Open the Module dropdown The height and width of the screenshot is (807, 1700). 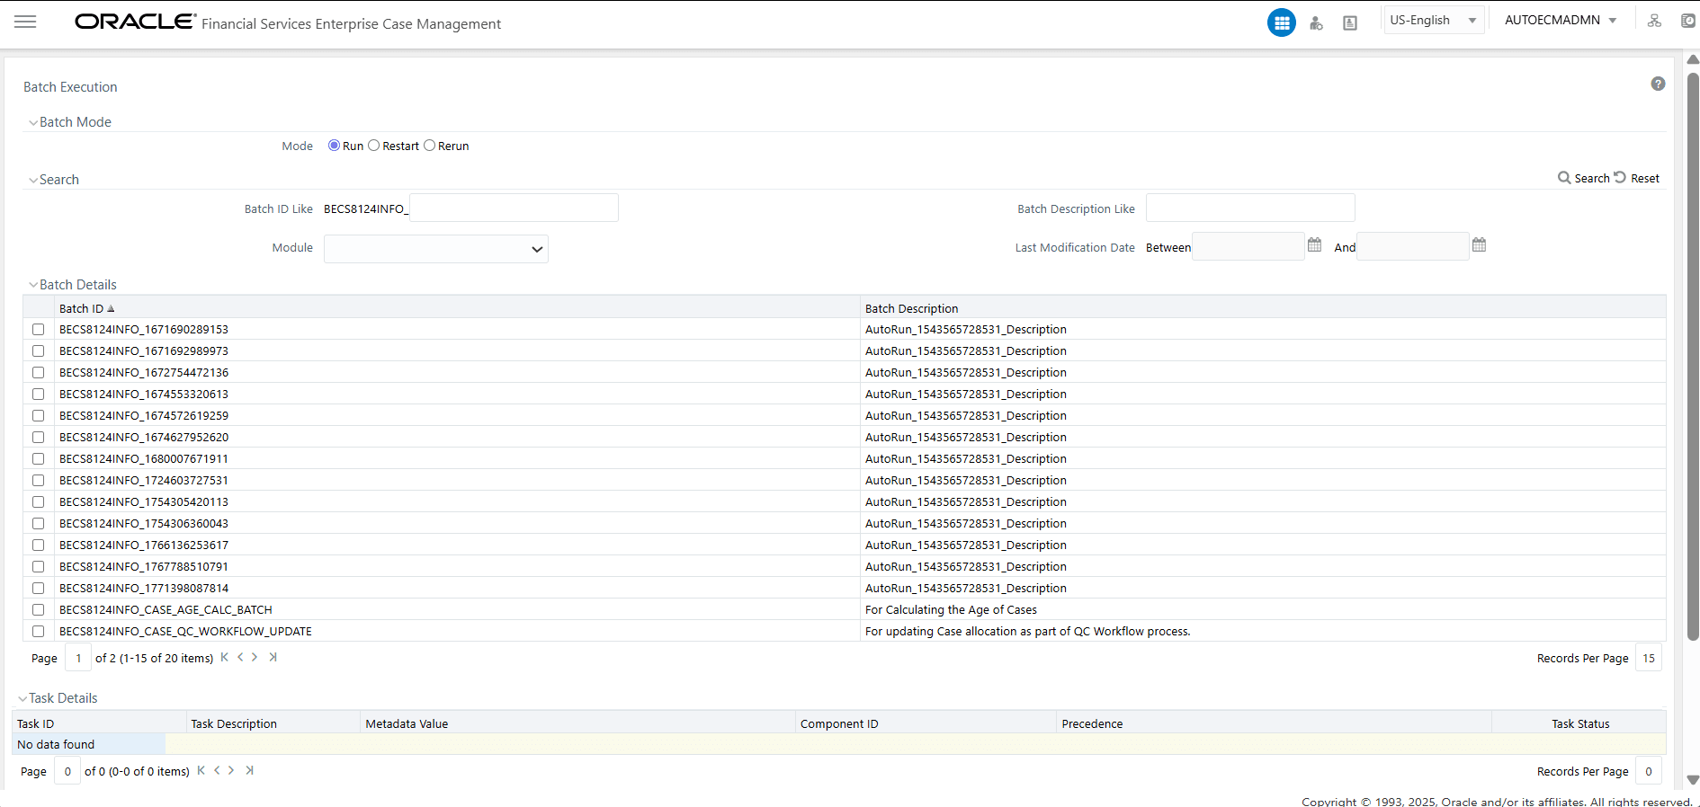[436, 249]
